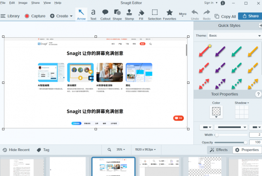The image size is (262, 176).
Task: Select the Stamp tool
Action: click(129, 15)
